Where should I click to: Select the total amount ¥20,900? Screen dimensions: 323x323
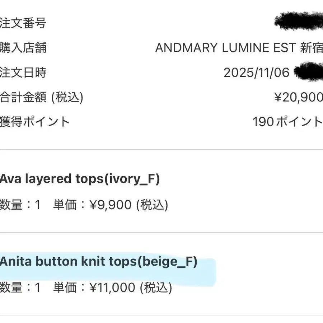coord(298,97)
